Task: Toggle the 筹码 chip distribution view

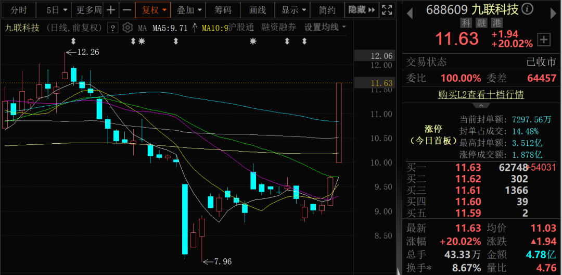Action: 223,10
